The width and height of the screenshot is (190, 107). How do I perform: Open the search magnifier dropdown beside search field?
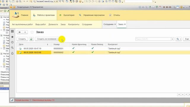[x=179, y=39]
